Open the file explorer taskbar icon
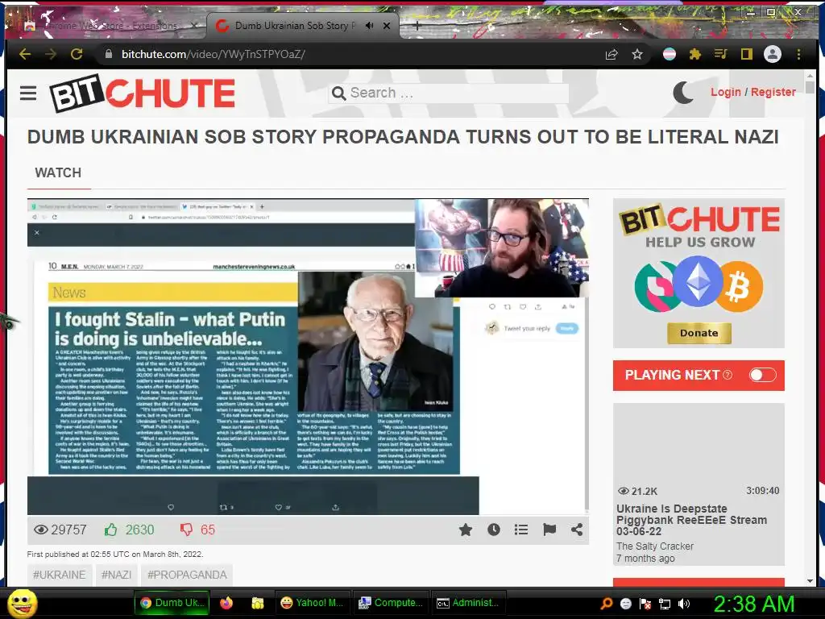 coord(258,603)
